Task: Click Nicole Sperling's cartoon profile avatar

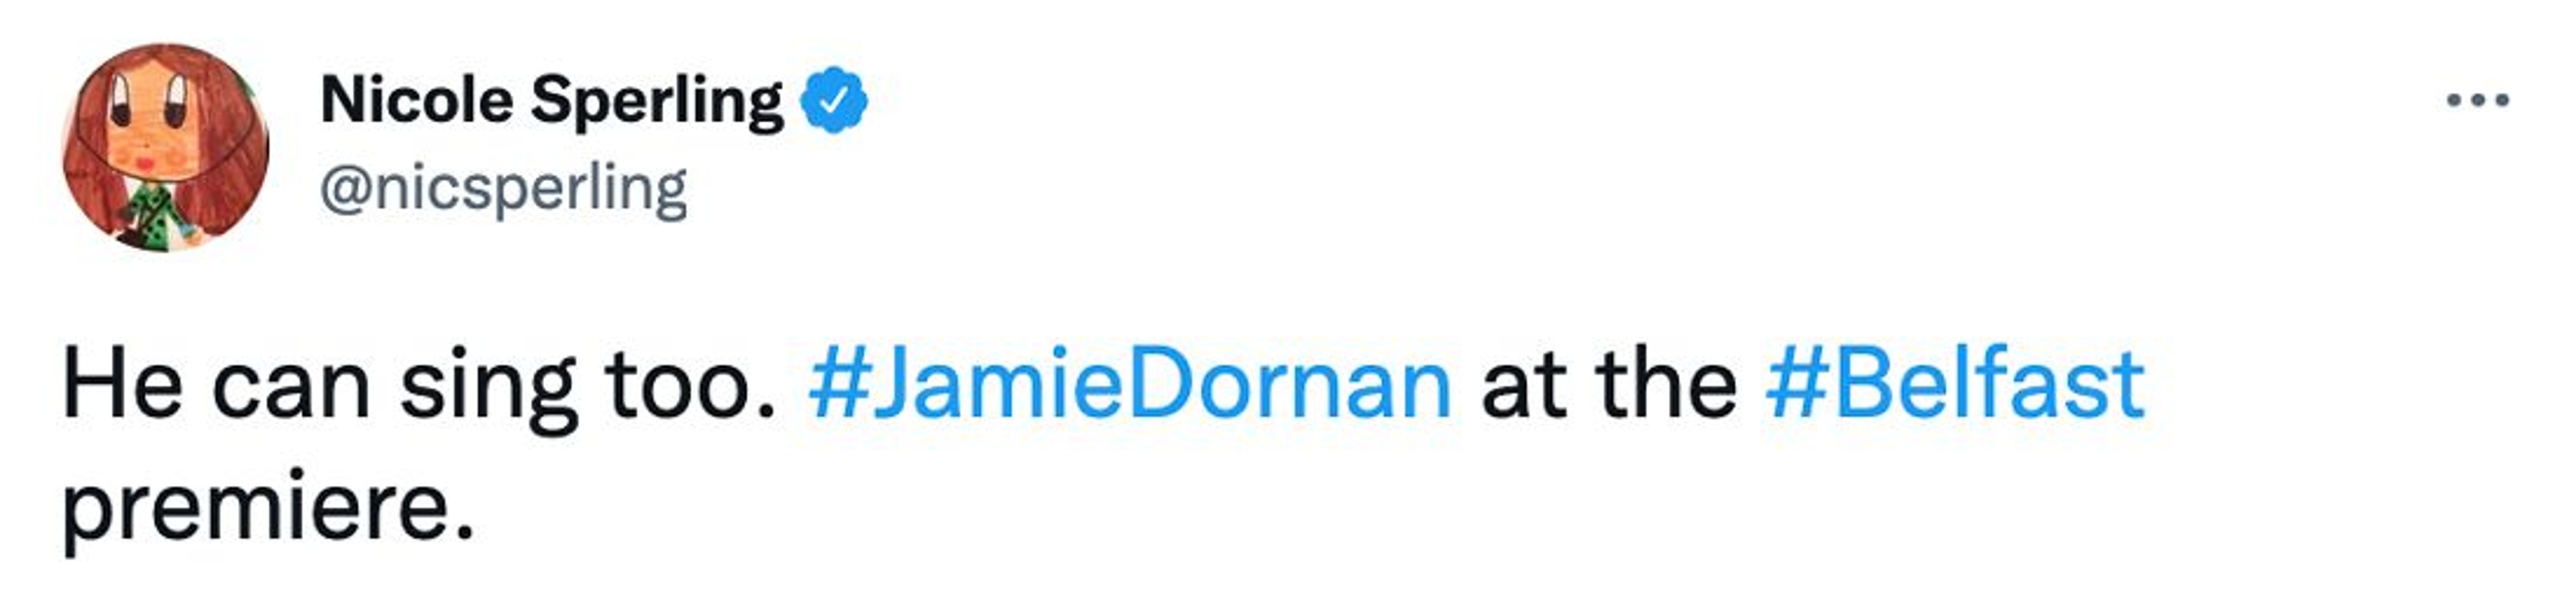Action: 166,147
